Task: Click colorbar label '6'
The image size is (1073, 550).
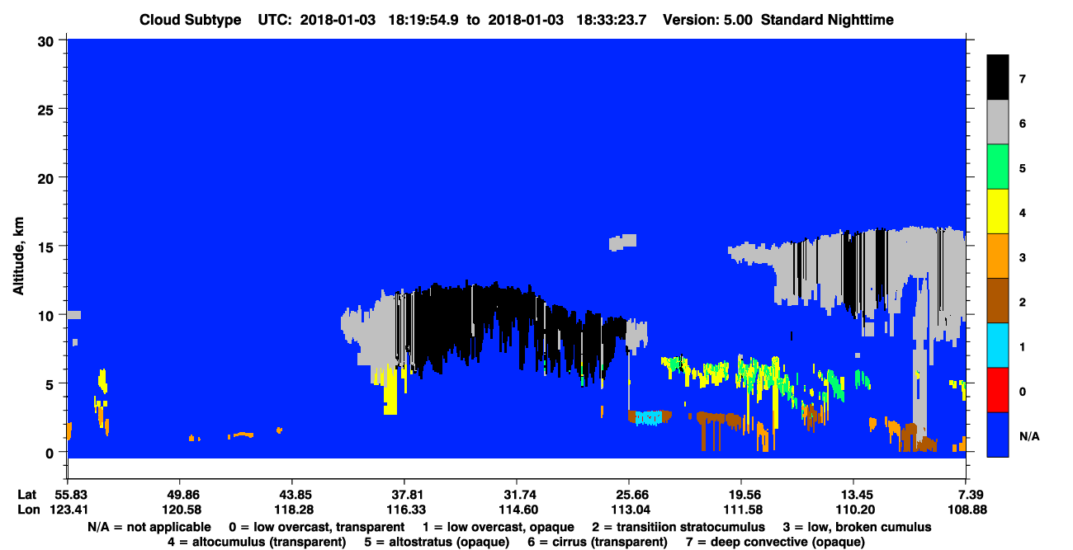Action: point(1022,124)
